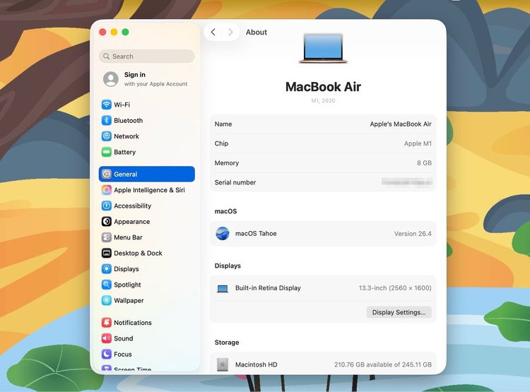The height and width of the screenshot is (392, 530).
Task: Go forward with the right chevron
Action: coord(230,32)
